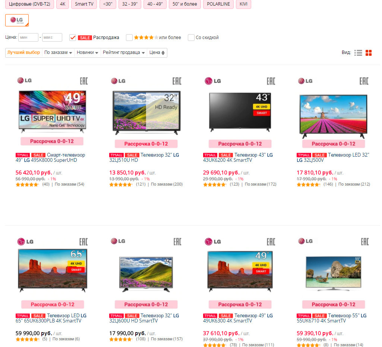Uncheck the SALE Распродажа checkbox
Screen dimensions: 382x347
pos(73,38)
